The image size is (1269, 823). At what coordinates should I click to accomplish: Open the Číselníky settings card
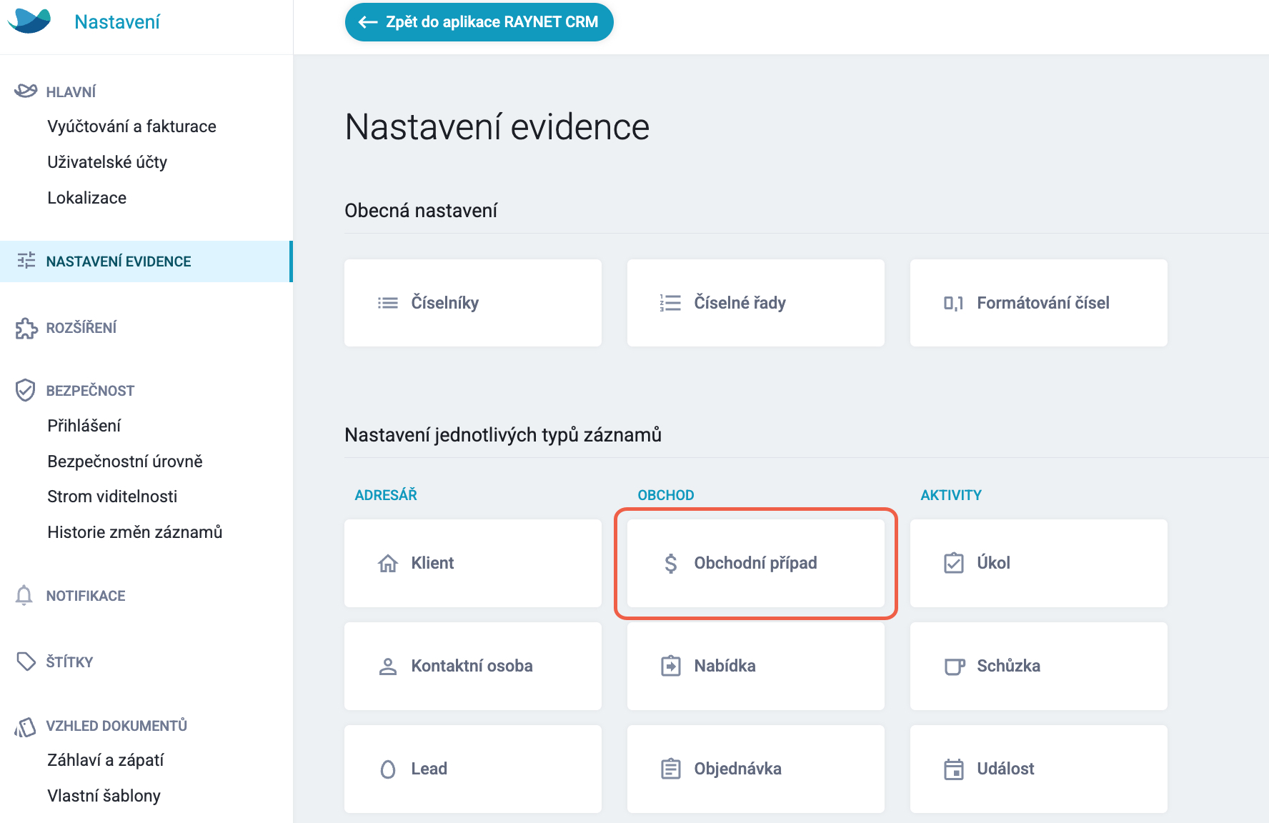[x=473, y=303]
